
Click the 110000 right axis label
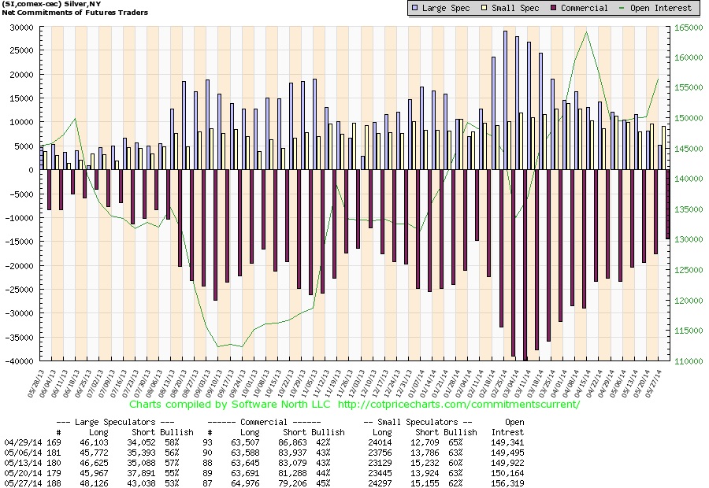[x=689, y=361]
